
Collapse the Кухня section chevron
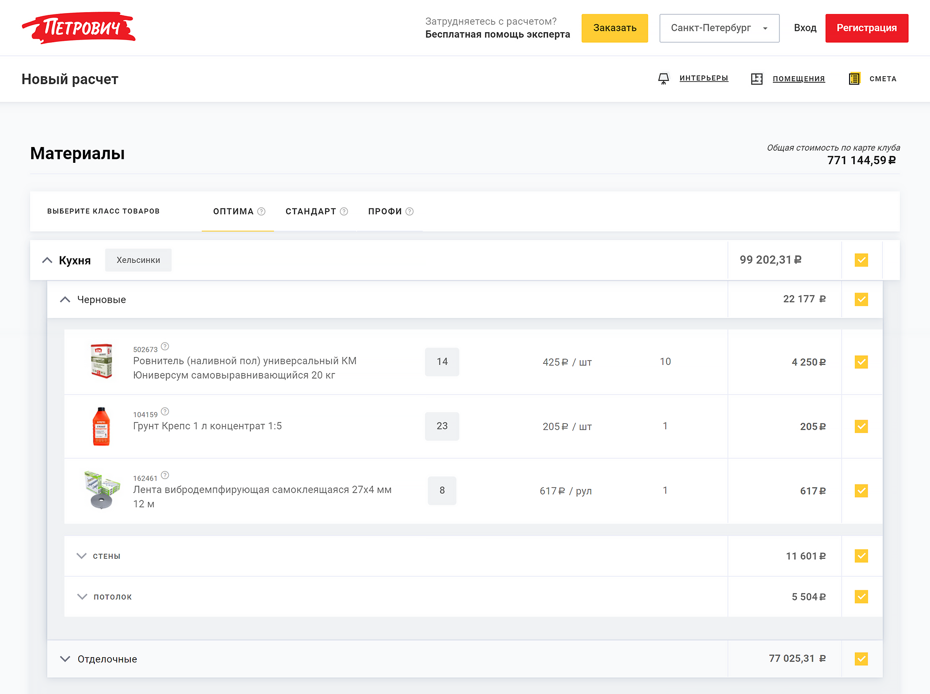(47, 260)
